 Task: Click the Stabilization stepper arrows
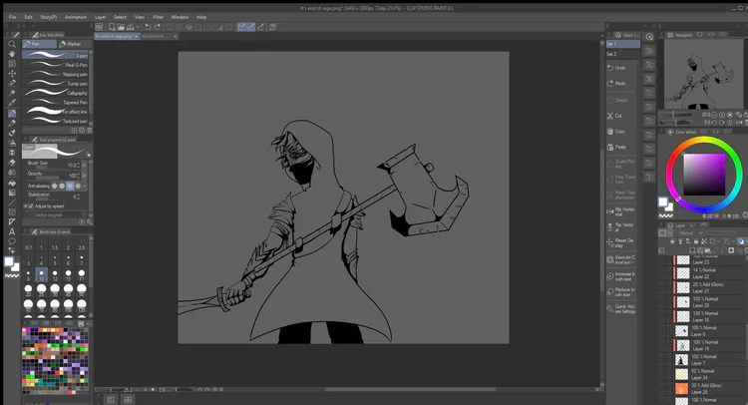(x=78, y=197)
